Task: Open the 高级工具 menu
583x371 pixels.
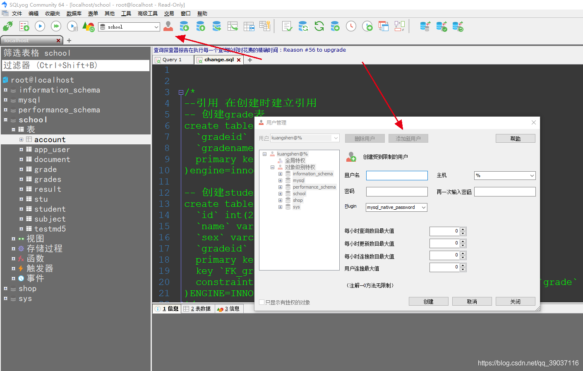Action: pos(148,14)
